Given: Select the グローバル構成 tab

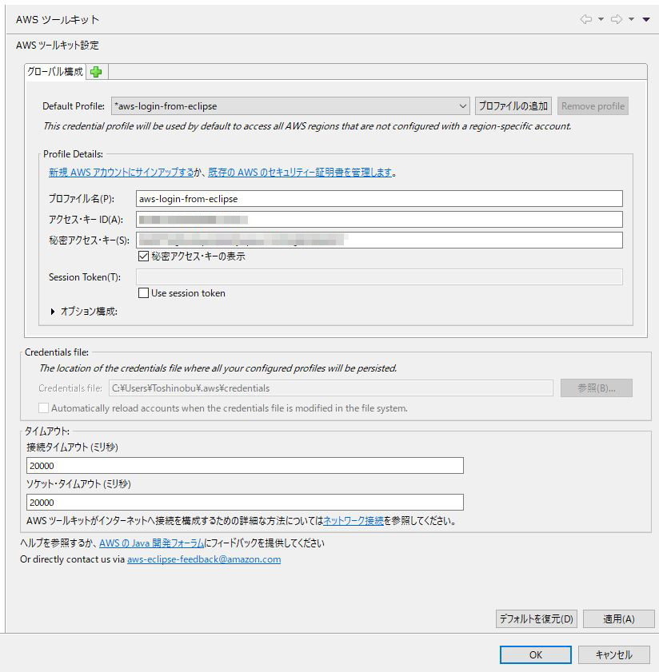Looking at the screenshot, I should point(55,72).
